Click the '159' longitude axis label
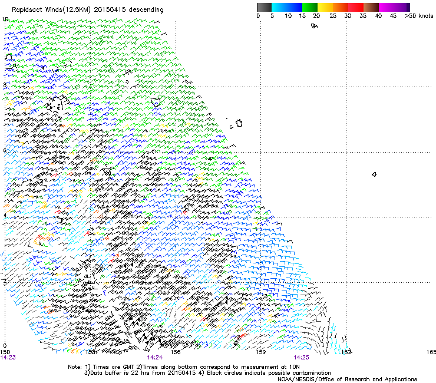This screenshot has height=383, width=436. coord(261,352)
